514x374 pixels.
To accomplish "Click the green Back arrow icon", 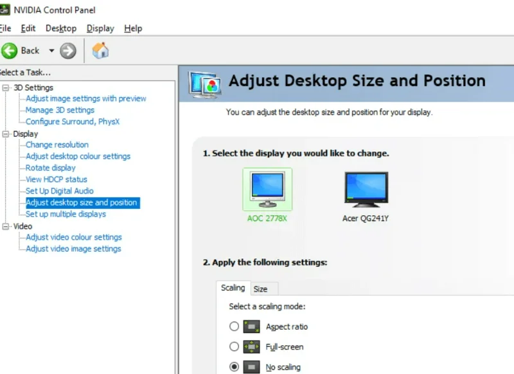I will (9, 51).
